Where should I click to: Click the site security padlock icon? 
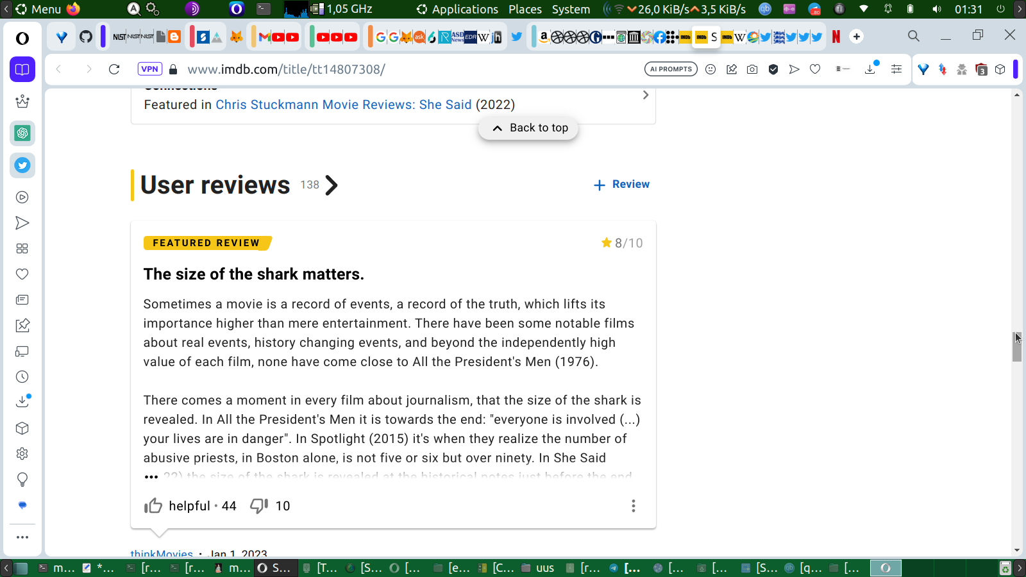click(172, 69)
